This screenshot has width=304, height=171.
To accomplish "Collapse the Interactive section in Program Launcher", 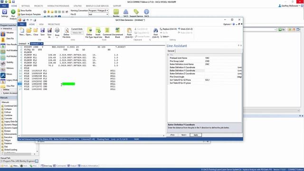I will (x=1, y=28).
